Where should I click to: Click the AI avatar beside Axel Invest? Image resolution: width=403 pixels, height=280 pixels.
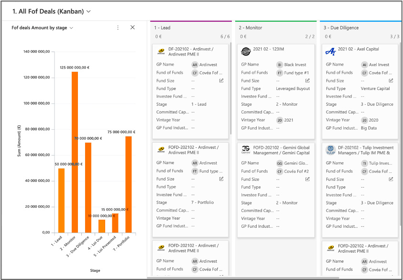pyautogui.click(x=364, y=65)
